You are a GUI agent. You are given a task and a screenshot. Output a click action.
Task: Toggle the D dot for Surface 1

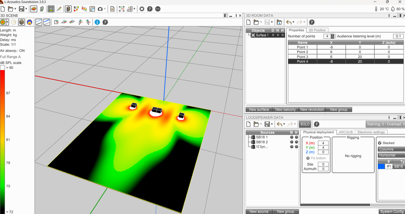[273, 35]
